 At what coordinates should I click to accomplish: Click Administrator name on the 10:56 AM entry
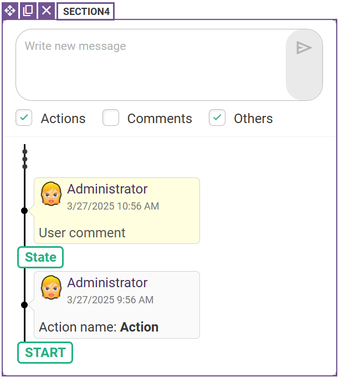pos(107,189)
